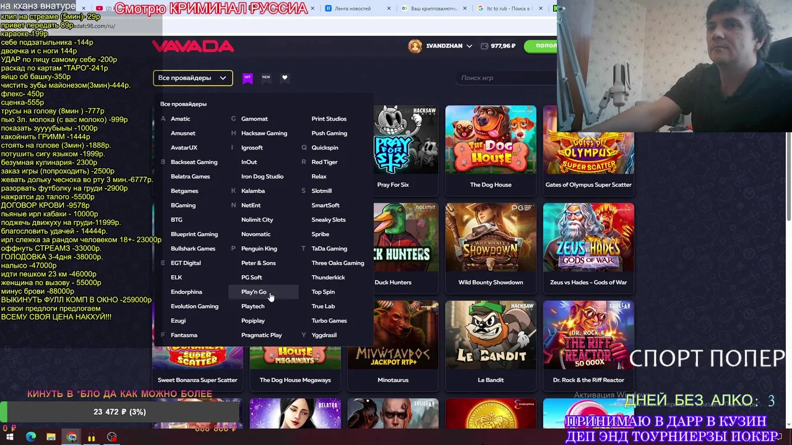Open The Dog House game thumbnail
Viewport: 792px width, 445px height.
point(491,140)
